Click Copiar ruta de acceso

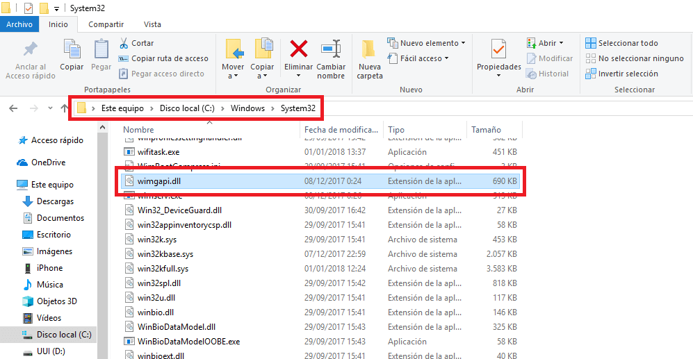click(163, 58)
